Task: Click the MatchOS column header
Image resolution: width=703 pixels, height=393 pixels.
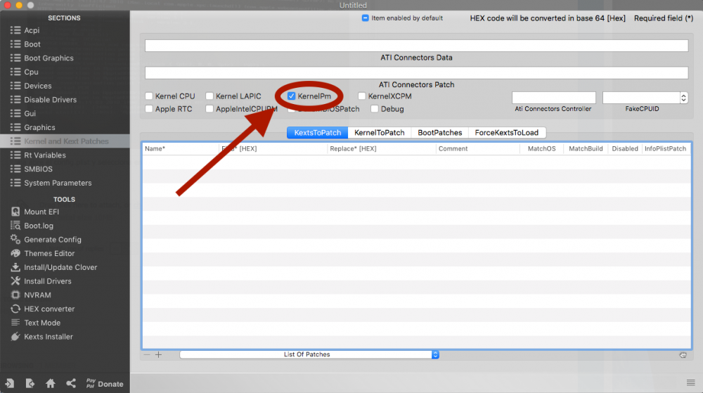Action: coord(541,148)
